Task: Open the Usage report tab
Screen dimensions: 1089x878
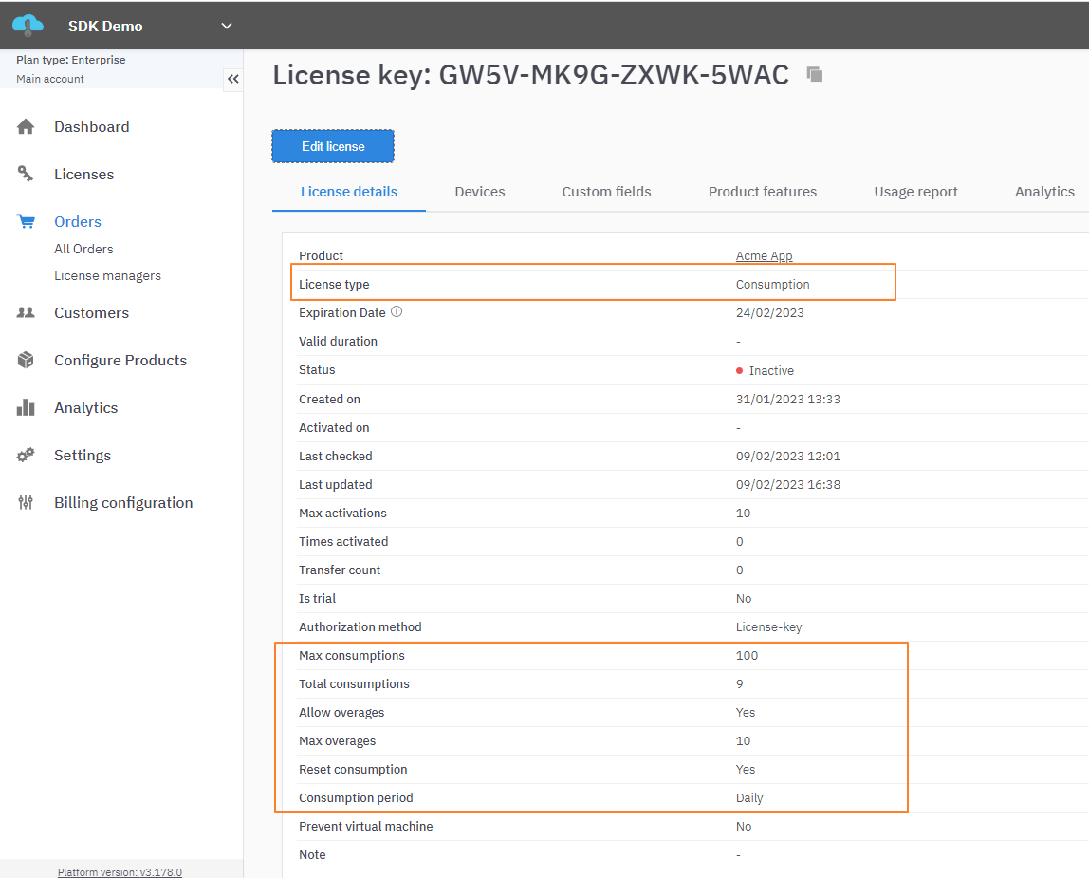Action: pos(915,192)
